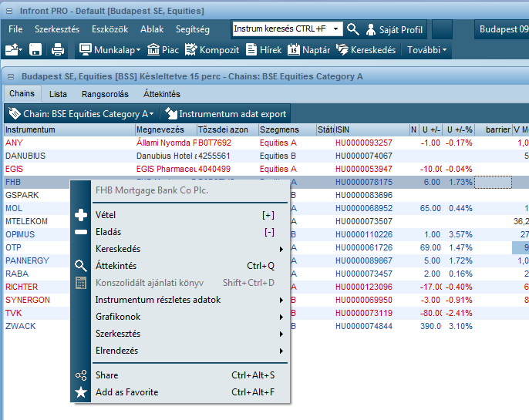Click the minus icon beside Eladás
This screenshot has height=420, width=529.
pos(81,232)
